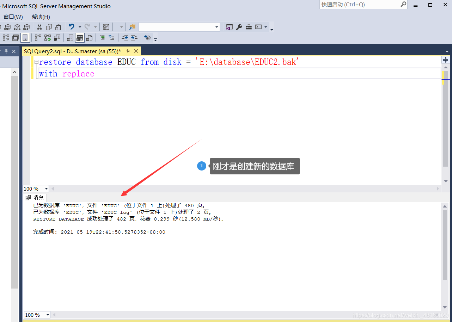This screenshot has height=322, width=452.
Task: Toggle Include Client Statistics
Action: (x=57, y=38)
